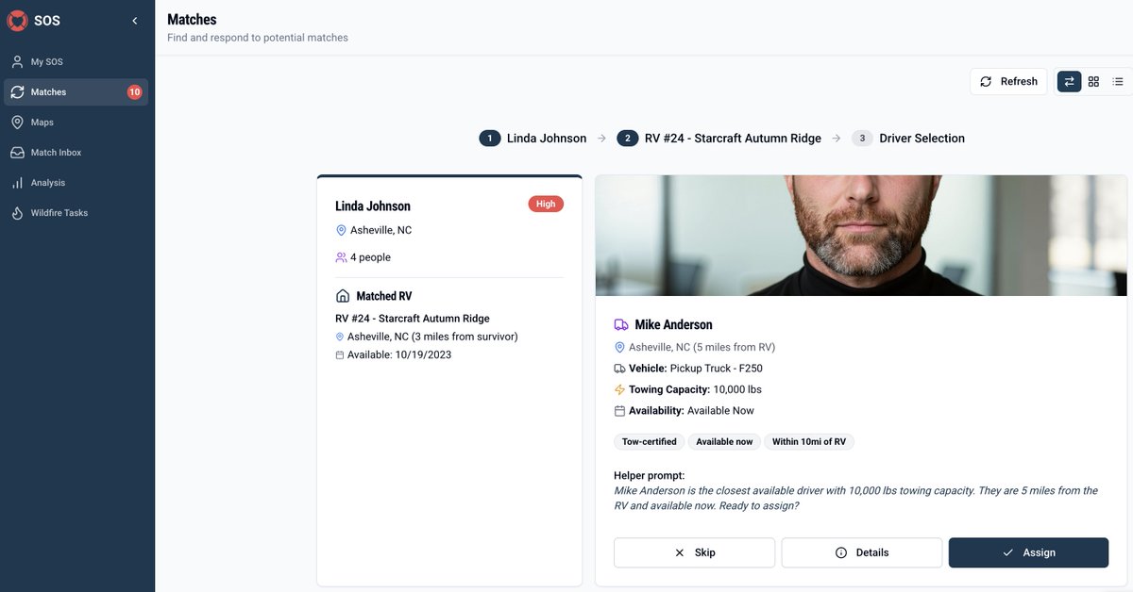Click the truck icon next to Vehicle
The height and width of the screenshot is (592, 1133).
619,369
